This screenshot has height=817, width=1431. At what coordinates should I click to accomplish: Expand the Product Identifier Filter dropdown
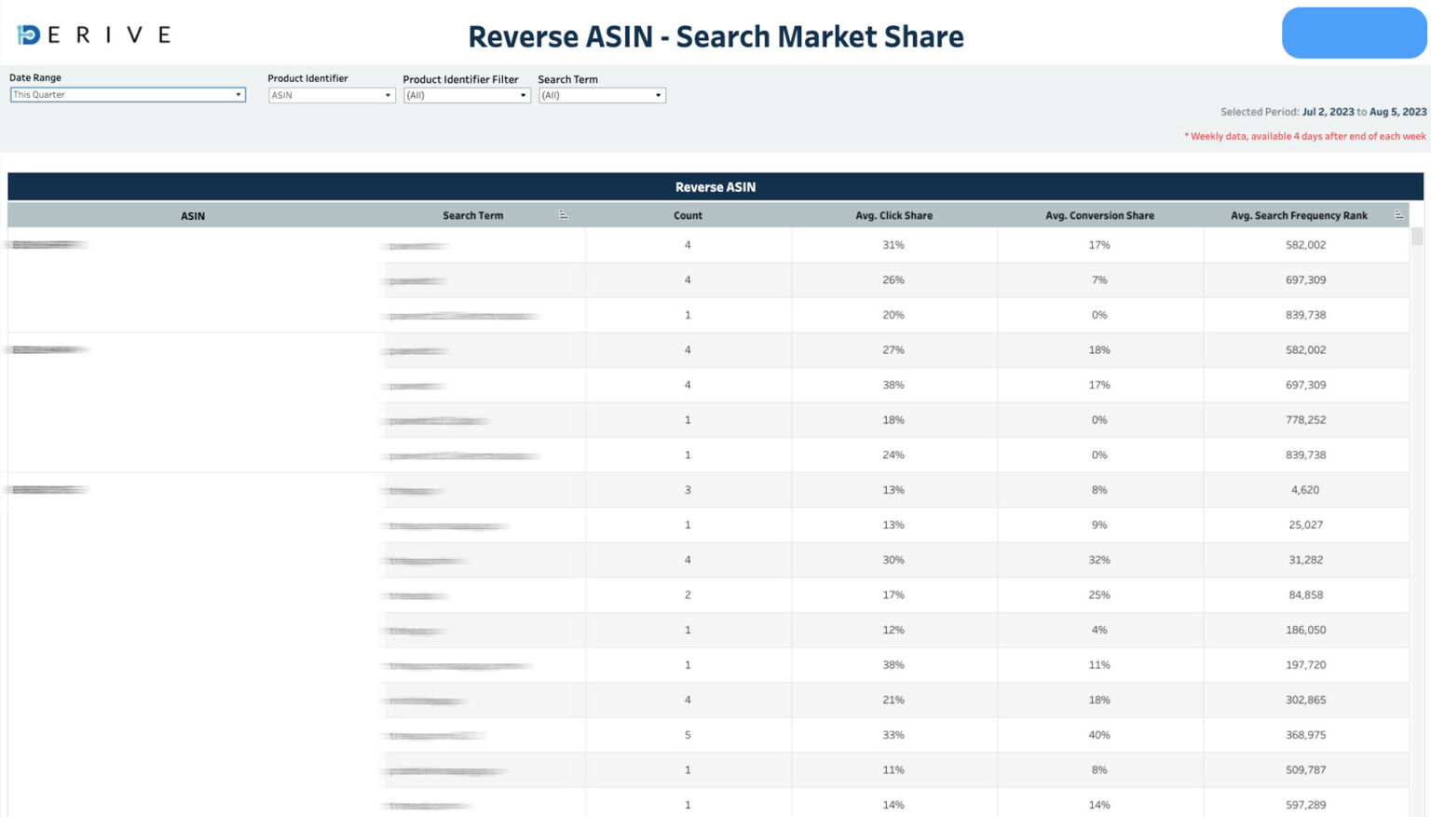(467, 95)
